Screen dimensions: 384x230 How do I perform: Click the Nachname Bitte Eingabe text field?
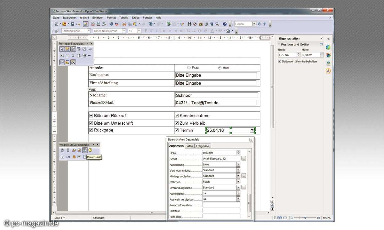pyautogui.click(x=216, y=75)
